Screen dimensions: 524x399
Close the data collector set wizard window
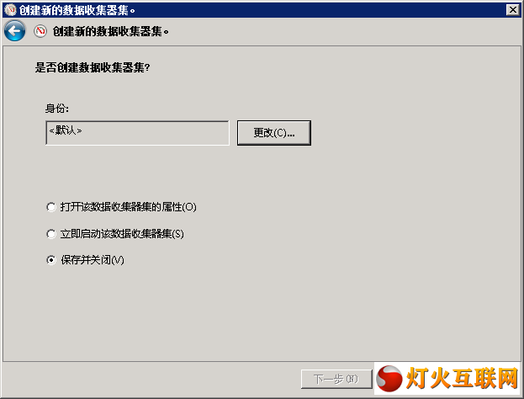tap(512, 10)
